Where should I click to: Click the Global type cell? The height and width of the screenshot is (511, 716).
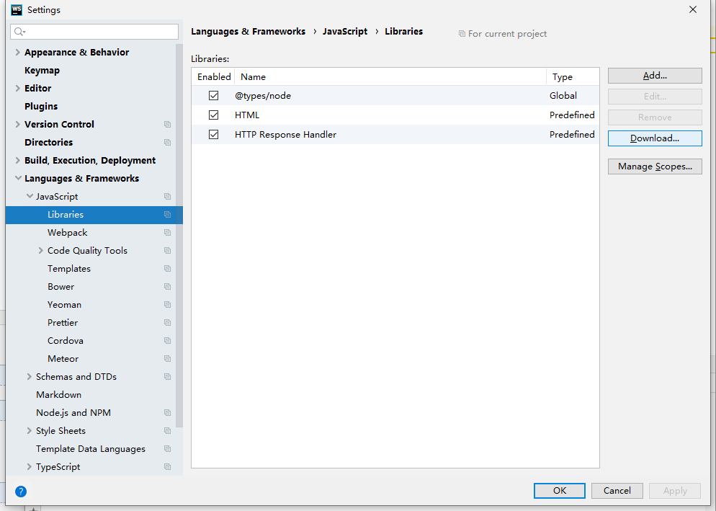[563, 96]
